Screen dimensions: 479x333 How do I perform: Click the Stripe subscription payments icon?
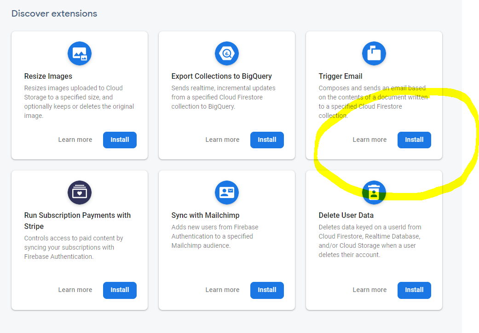coord(80,193)
